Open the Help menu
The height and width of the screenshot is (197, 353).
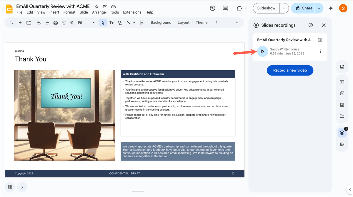149,12
